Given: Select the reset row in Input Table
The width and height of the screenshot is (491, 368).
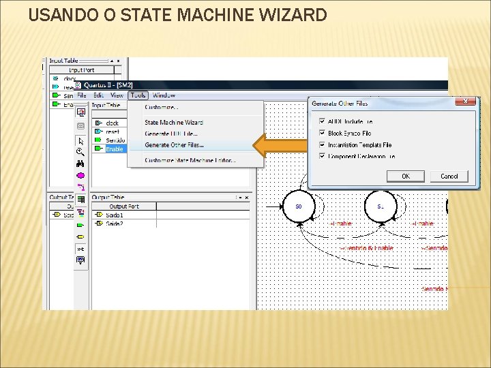Looking at the screenshot, I should click(x=110, y=132).
